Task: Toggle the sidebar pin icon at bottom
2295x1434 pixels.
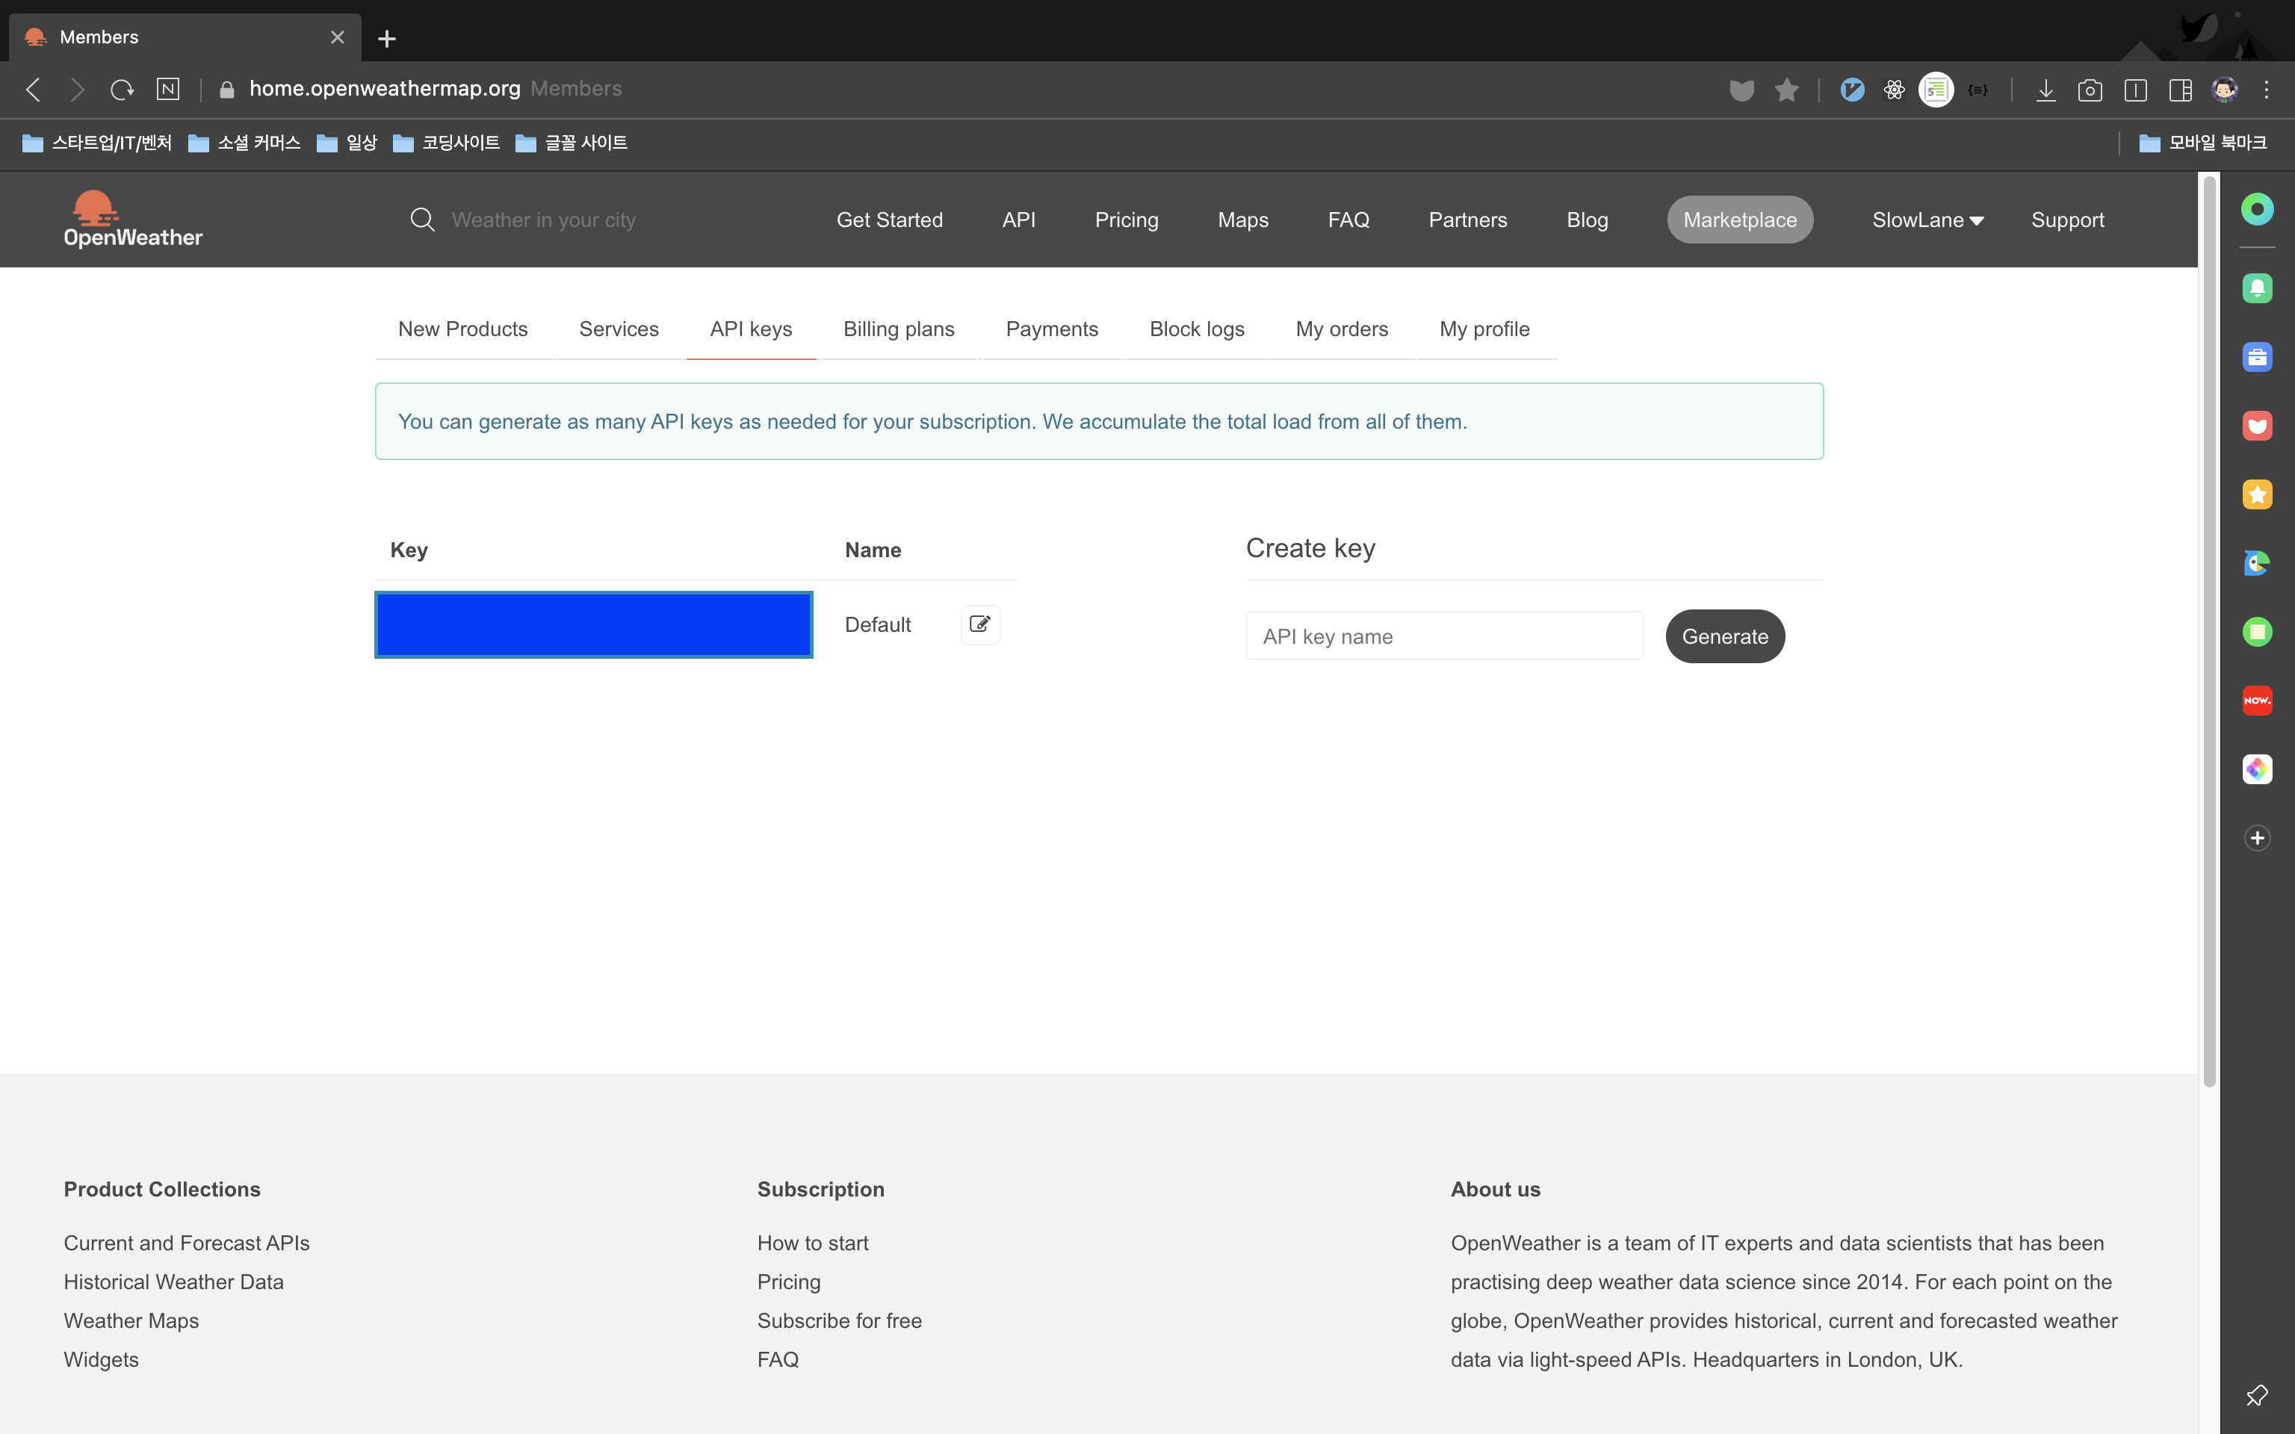Action: 2256,1395
